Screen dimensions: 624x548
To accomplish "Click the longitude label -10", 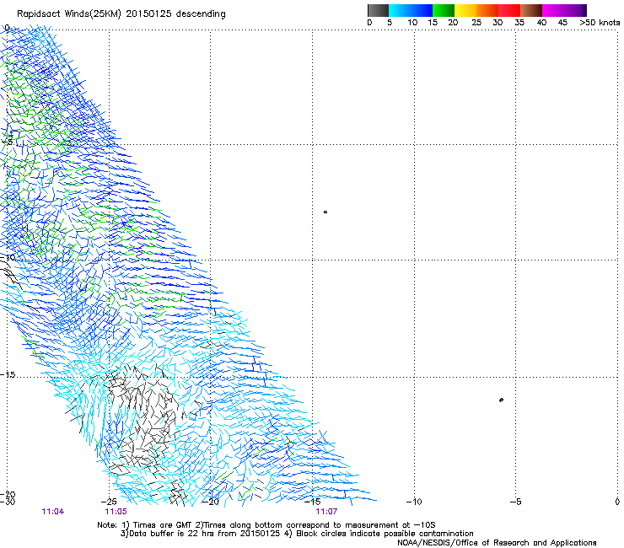I will 414,502.
